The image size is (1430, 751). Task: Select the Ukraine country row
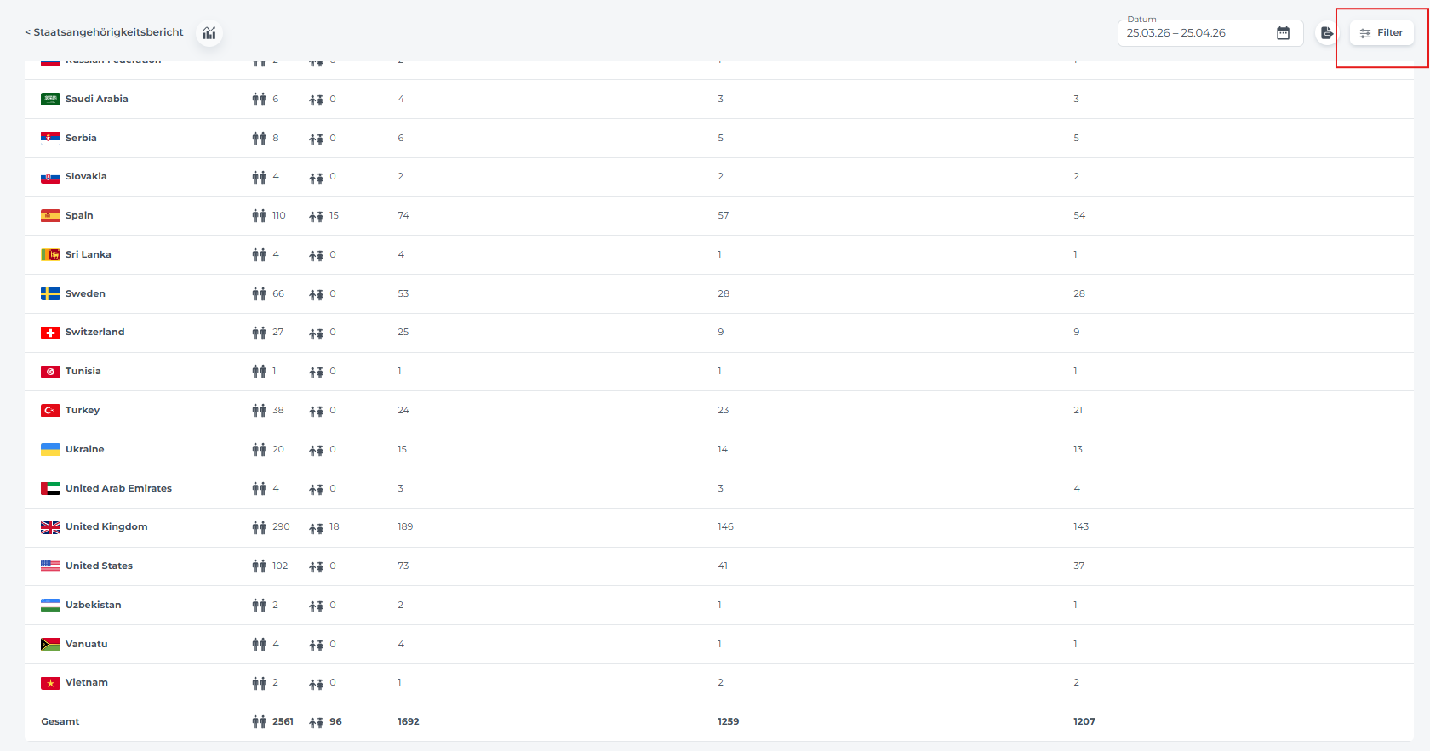pyautogui.click(x=718, y=449)
